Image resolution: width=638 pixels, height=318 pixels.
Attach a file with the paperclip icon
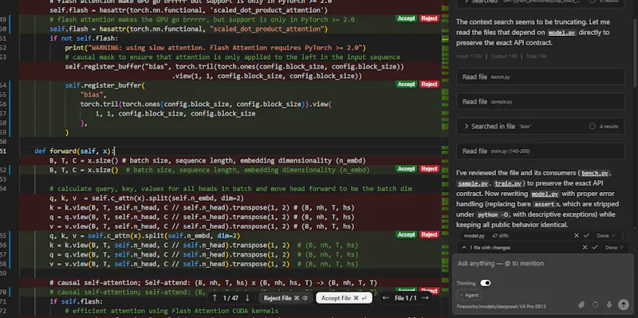click(582, 304)
